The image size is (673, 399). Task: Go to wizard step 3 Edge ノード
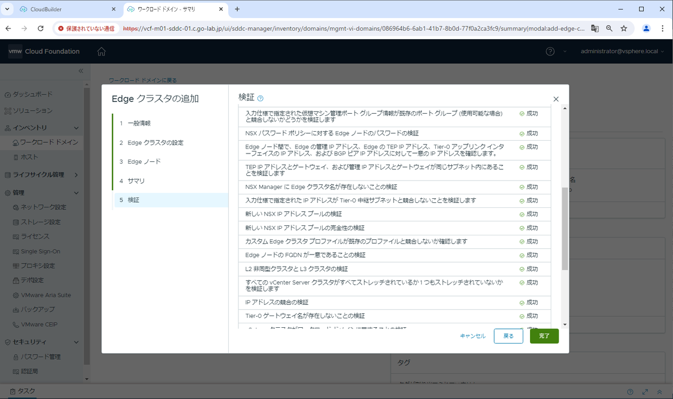click(x=170, y=161)
